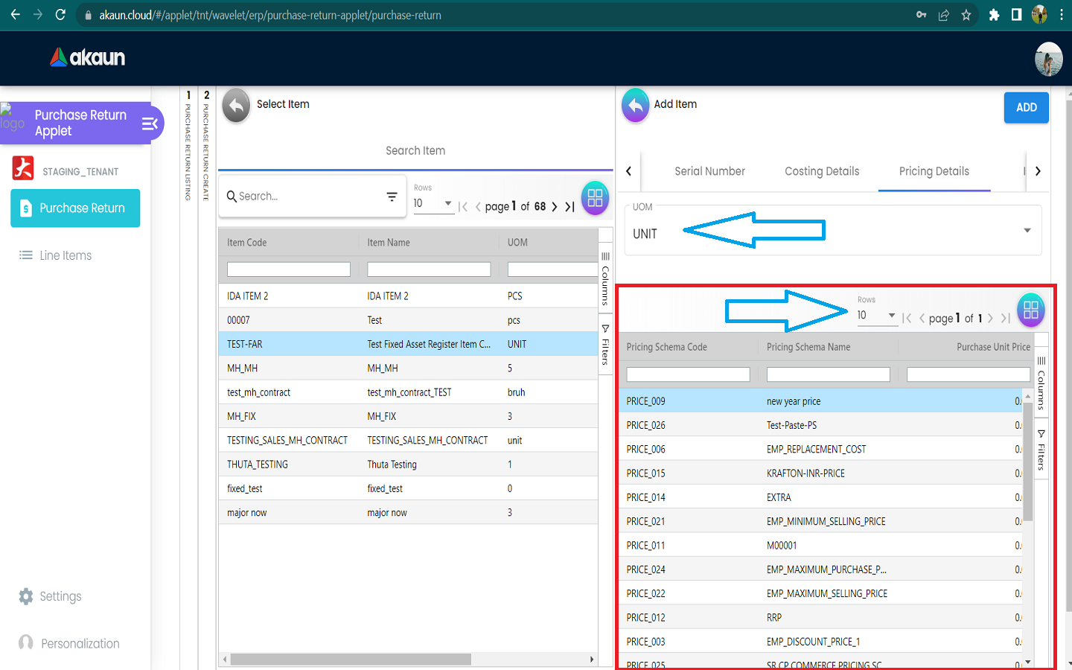Open Rows dropdown in Search Item panel
Screen dimensions: 1072x670
(x=433, y=203)
